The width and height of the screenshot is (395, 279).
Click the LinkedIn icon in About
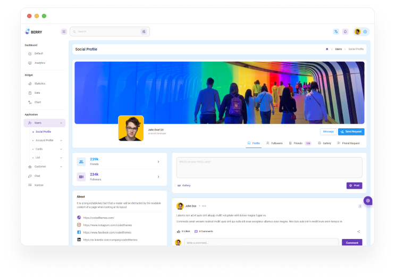pyautogui.click(x=79, y=240)
